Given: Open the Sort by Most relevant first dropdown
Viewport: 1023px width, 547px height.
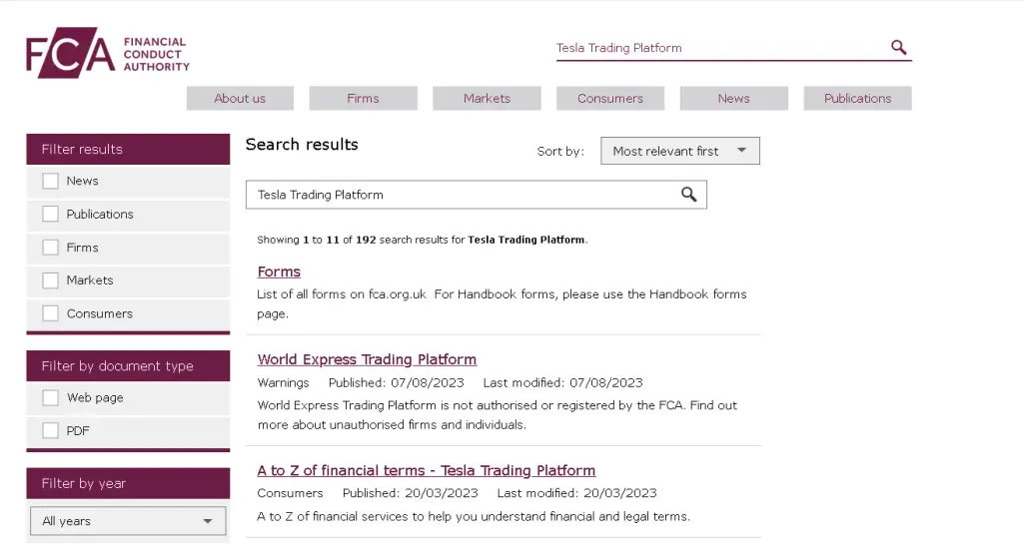Looking at the screenshot, I should pyautogui.click(x=679, y=151).
